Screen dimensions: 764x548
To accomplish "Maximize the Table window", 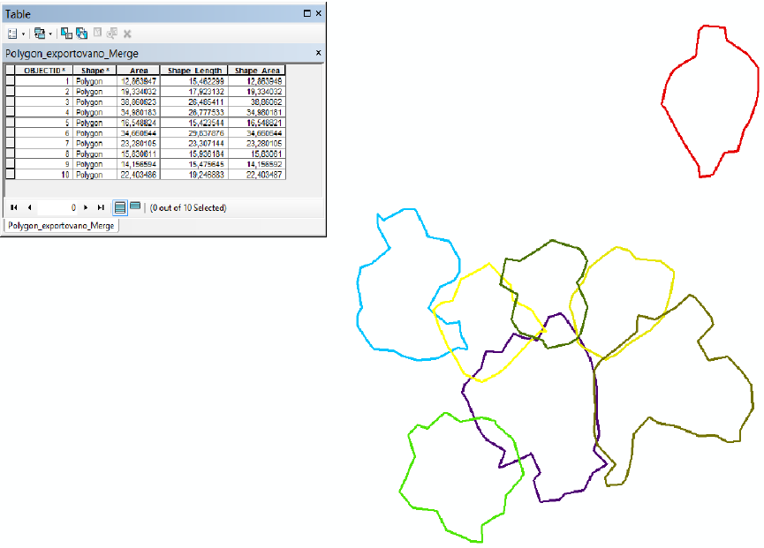I will click(x=307, y=13).
